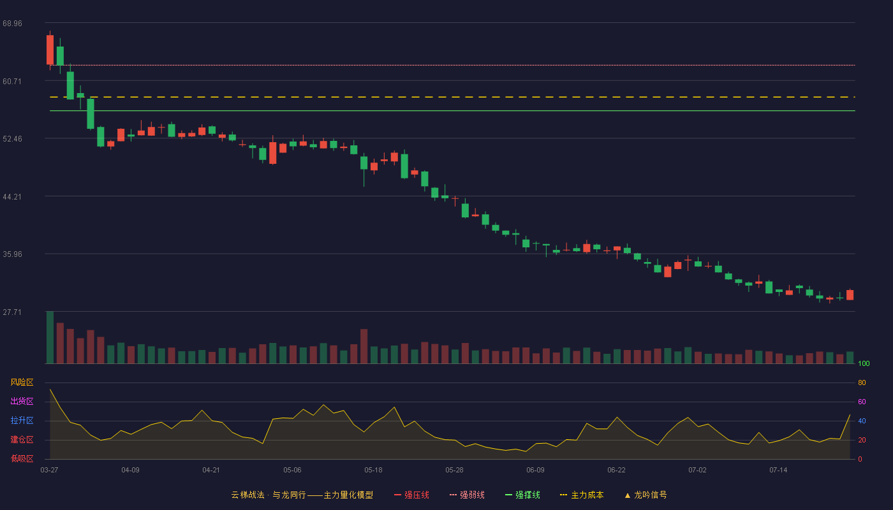Click the 04-21 date label
The height and width of the screenshot is (510, 893).
[211, 470]
